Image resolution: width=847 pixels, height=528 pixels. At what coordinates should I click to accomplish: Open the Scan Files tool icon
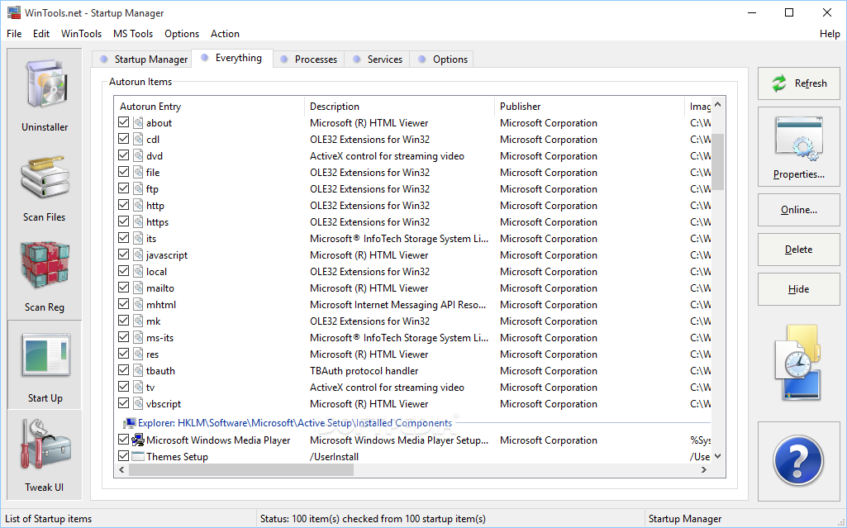(45, 177)
